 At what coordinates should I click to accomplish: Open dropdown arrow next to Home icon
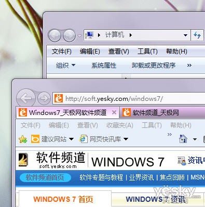(195, 139)
